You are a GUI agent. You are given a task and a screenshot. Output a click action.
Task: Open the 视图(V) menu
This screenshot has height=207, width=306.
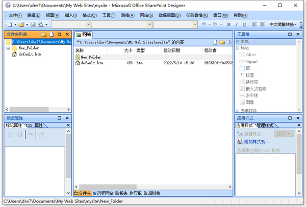[x=53, y=15]
